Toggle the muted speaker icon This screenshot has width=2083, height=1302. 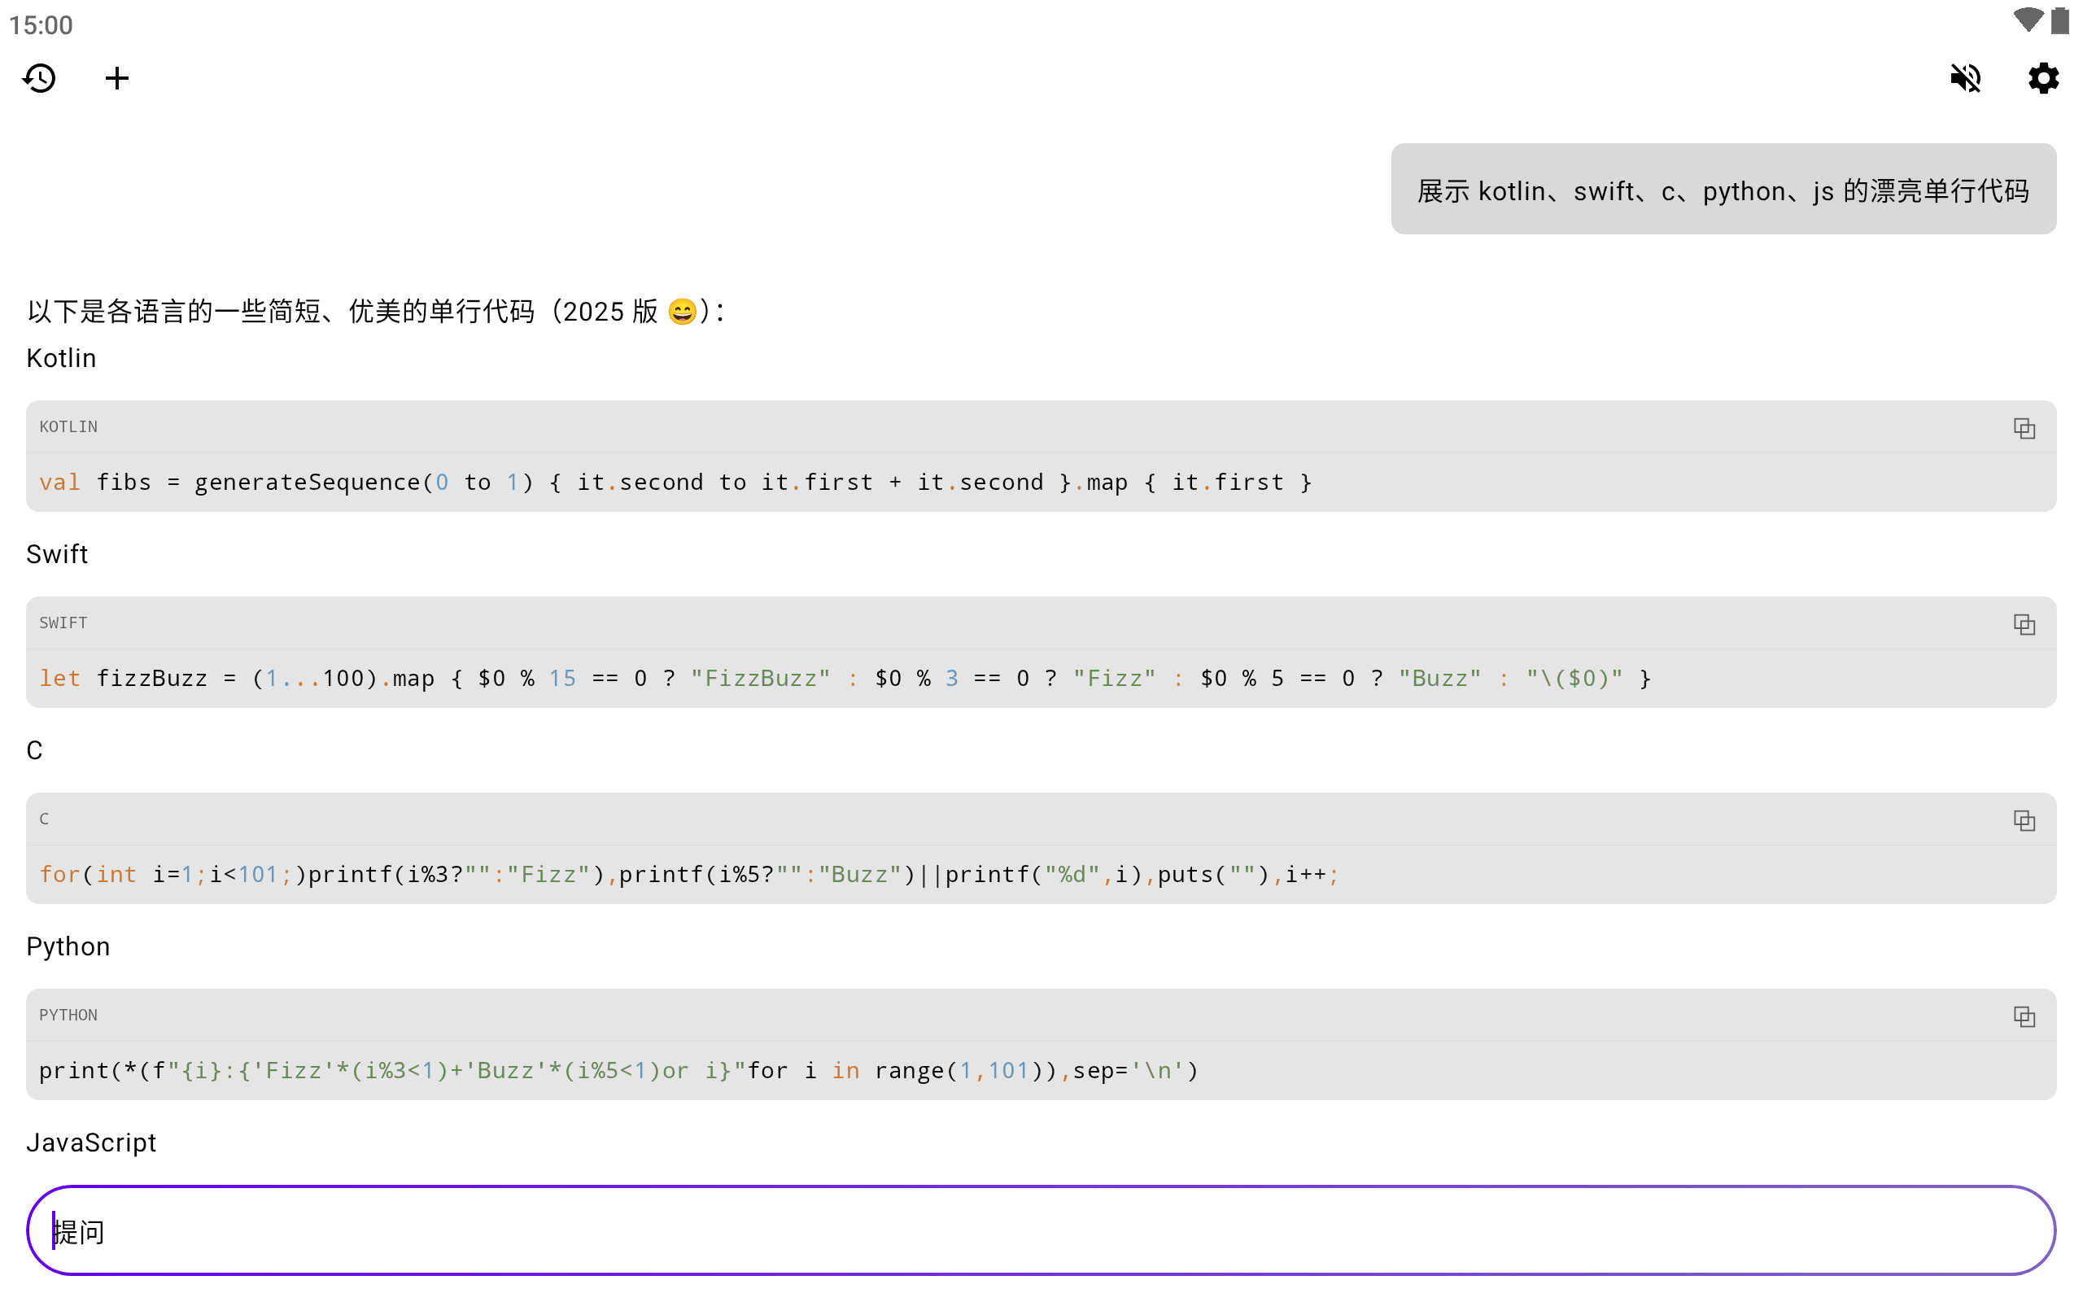pos(1965,78)
